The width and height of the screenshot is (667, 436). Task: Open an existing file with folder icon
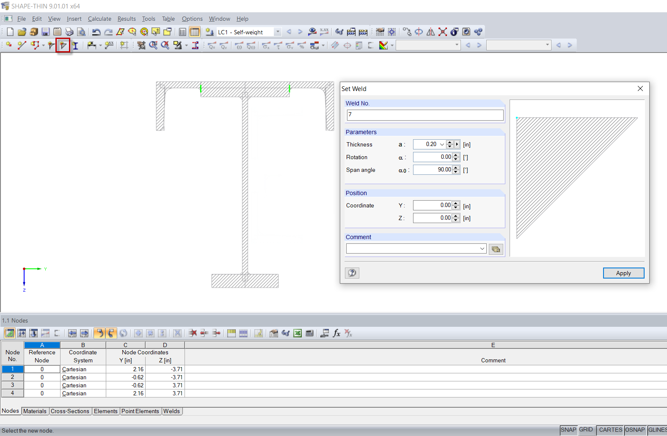click(x=22, y=32)
